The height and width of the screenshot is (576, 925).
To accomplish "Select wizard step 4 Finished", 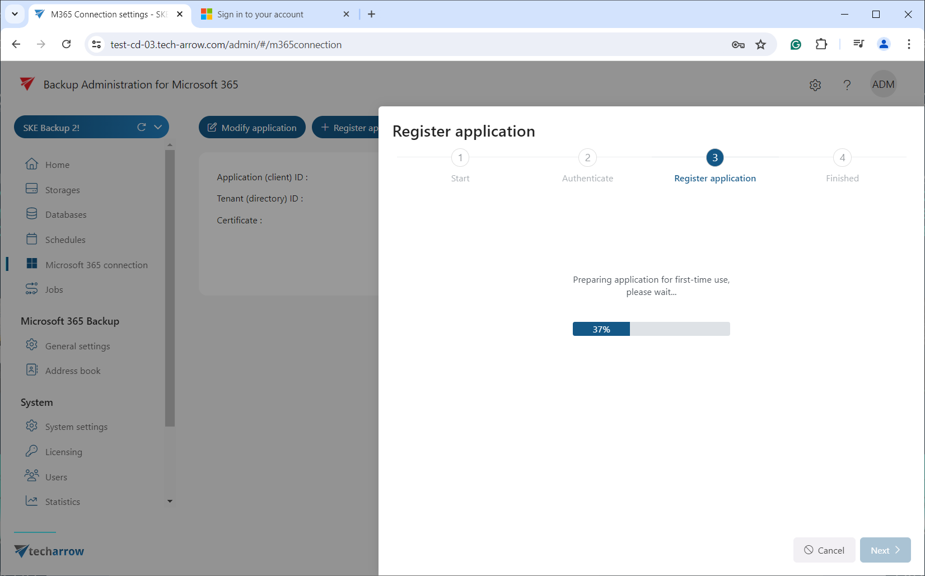I will coord(842,158).
